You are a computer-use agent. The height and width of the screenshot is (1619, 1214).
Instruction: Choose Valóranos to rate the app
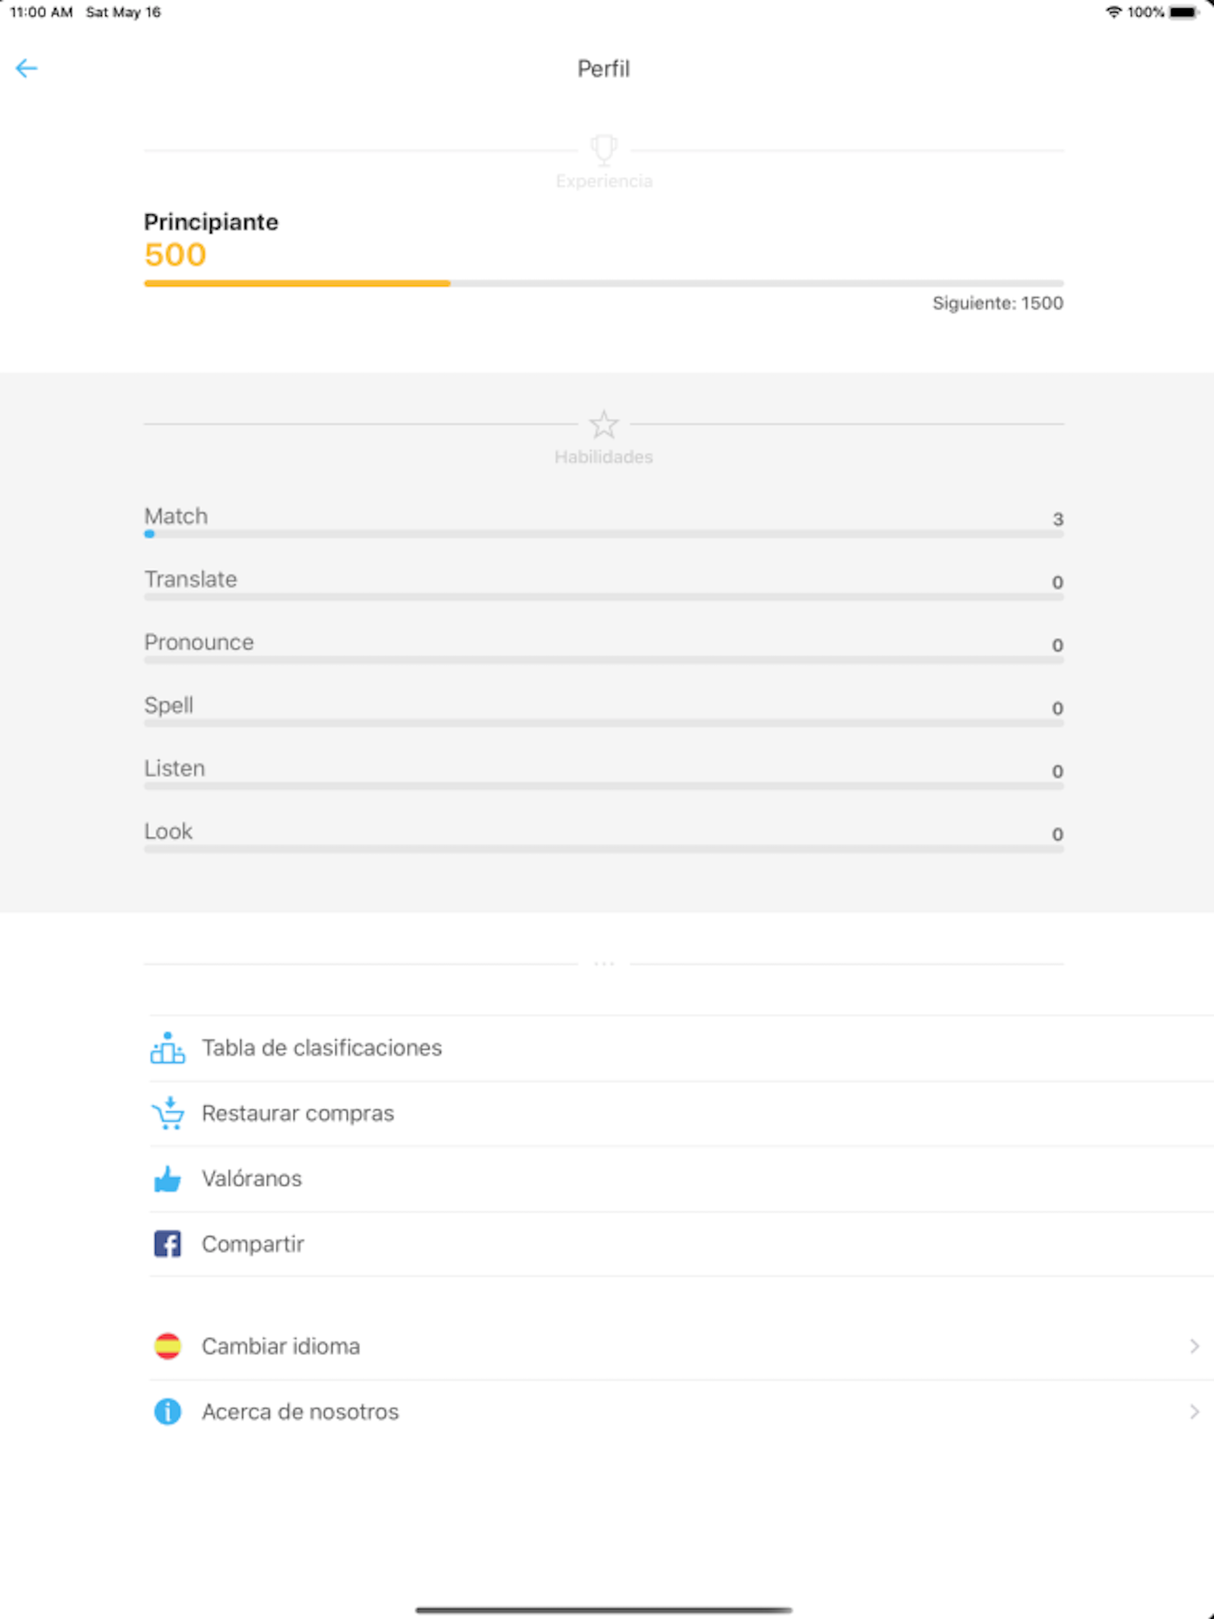pyautogui.click(x=681, y=1178)
